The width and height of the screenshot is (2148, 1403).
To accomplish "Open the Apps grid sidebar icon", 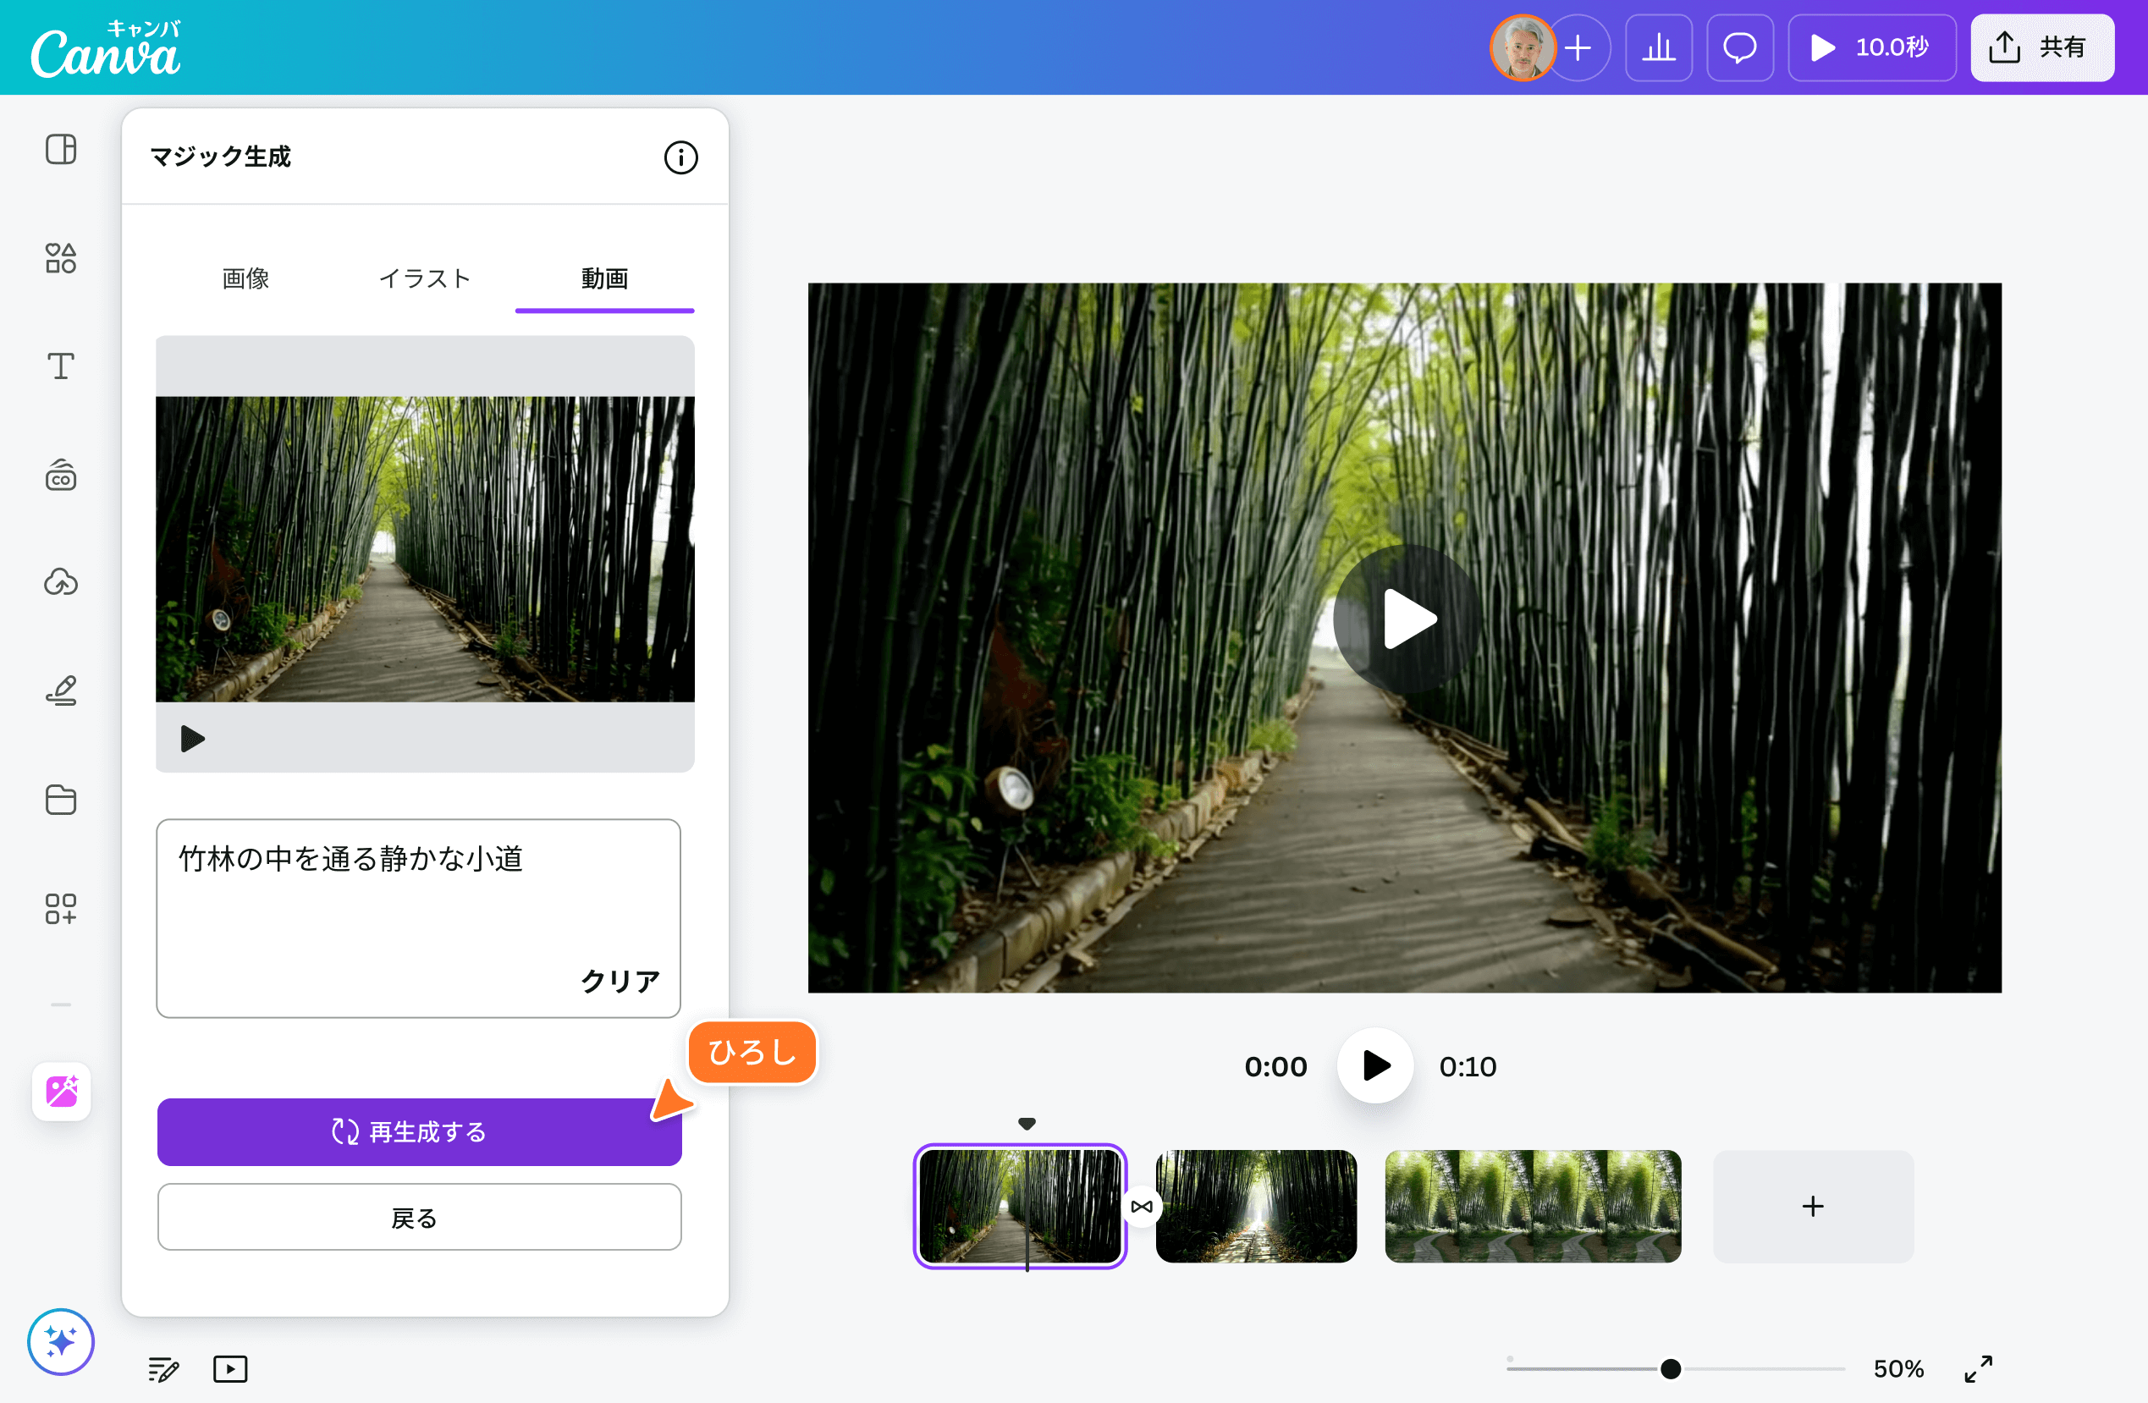I will pyautogui.click(x=60, y=909).
